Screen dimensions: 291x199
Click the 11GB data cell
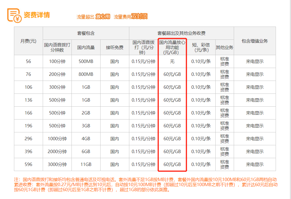coord(86,164)
